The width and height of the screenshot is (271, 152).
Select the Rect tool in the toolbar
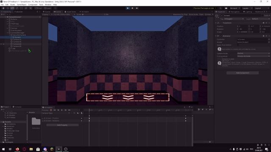tap(22, 8)
